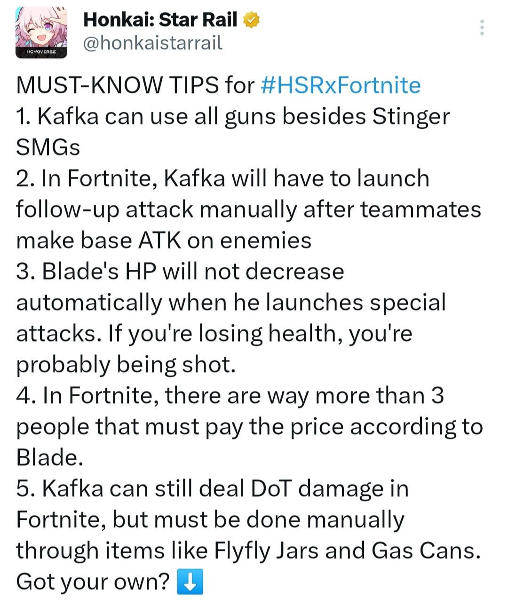This screenshot has height=604, width=508.
Task: Click the phrase "make base ATK on enemies"
Action: coord(164,240)
